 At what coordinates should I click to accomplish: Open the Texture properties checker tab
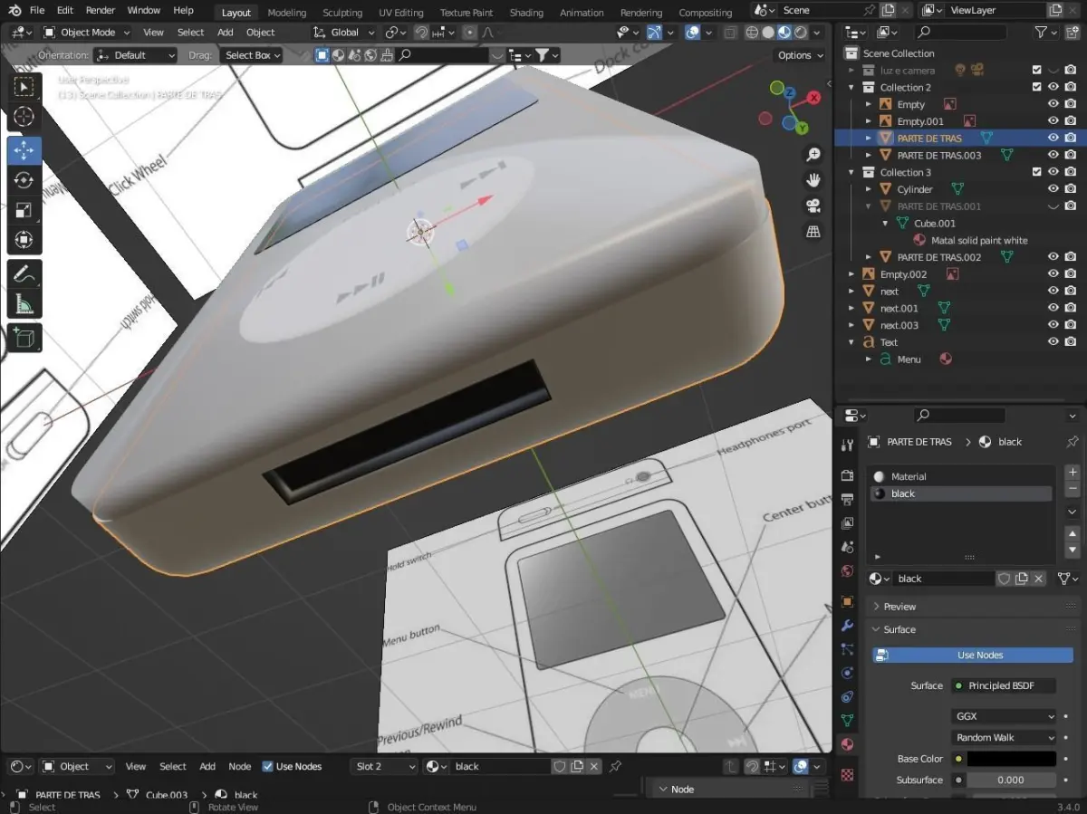coord(847,775)
